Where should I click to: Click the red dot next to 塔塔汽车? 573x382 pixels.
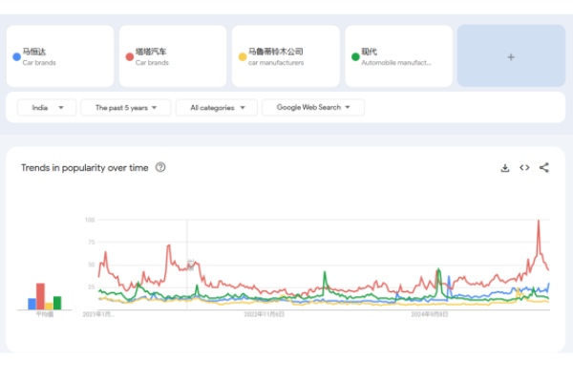point(129,56)
